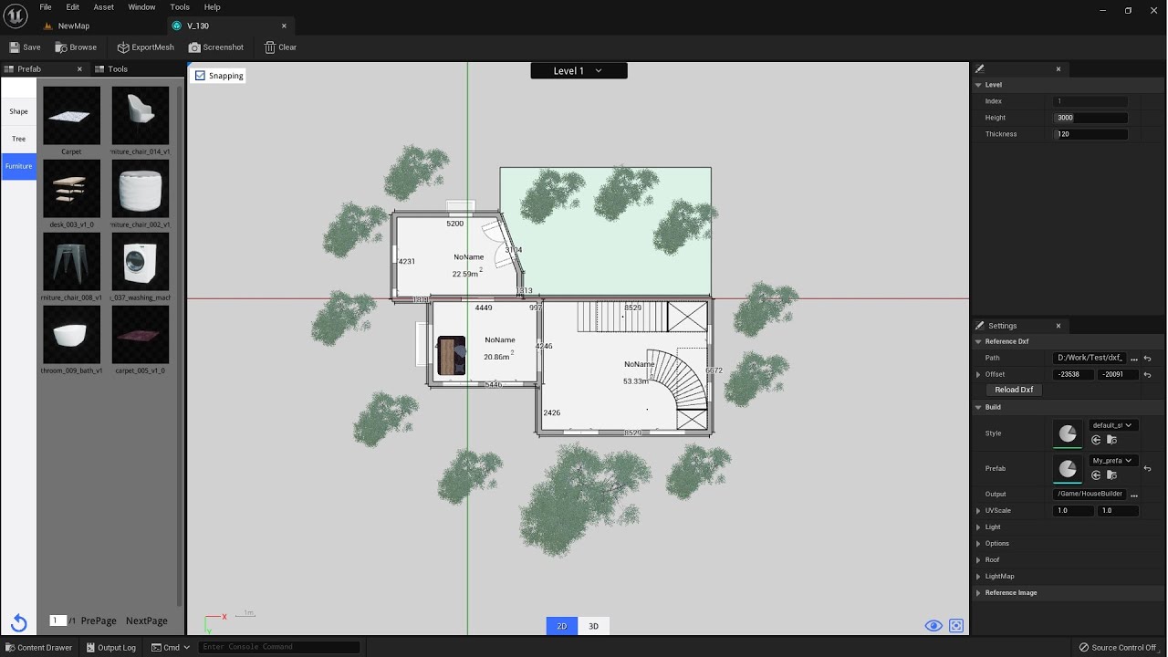
Task: Switch the viewport to 2D mode
Action: [x=562, y=626]
